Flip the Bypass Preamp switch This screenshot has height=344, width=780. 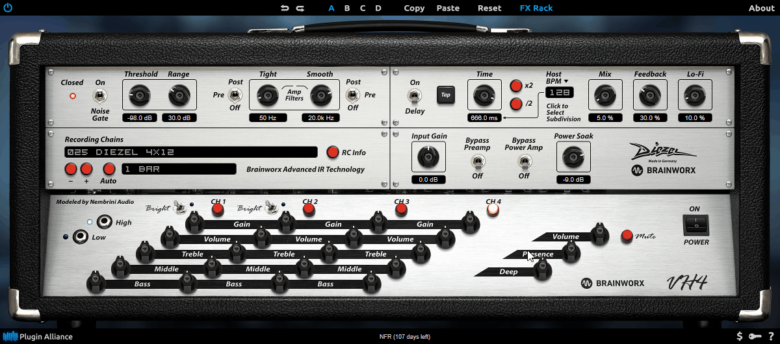(477, 161)
